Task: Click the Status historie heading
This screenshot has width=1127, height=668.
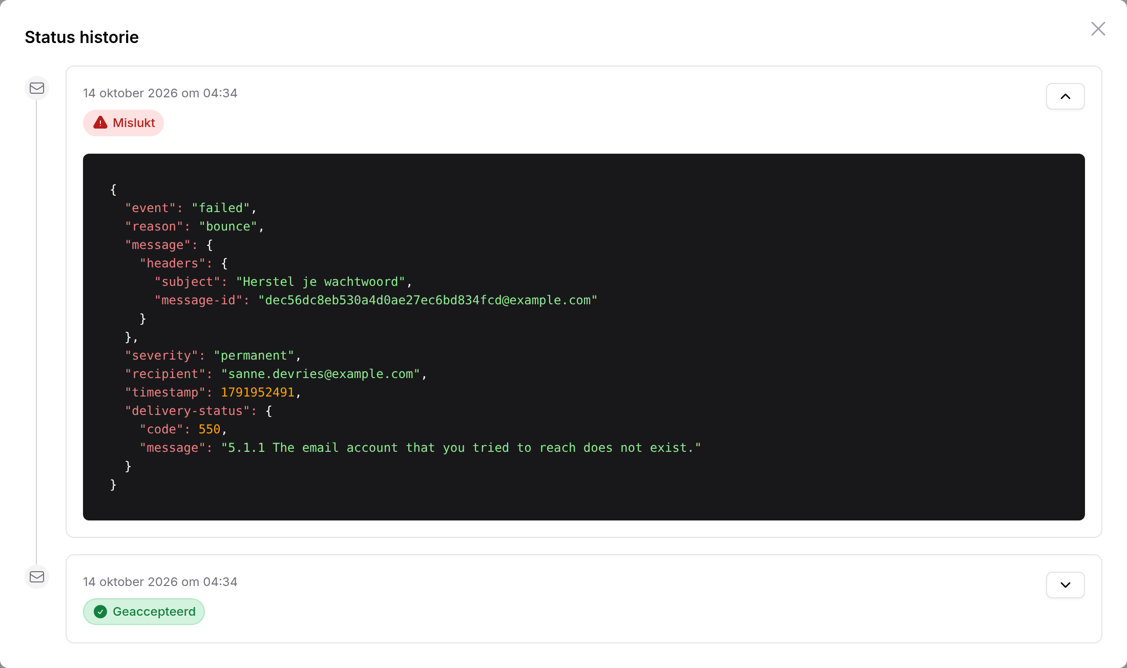Action: pyautogui.click(x=82, y=37)
